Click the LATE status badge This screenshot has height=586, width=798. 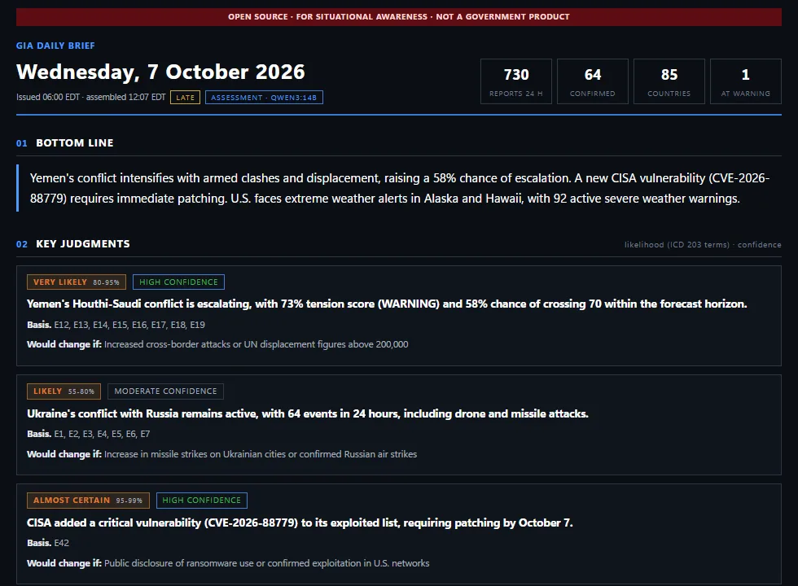point(186,98)
